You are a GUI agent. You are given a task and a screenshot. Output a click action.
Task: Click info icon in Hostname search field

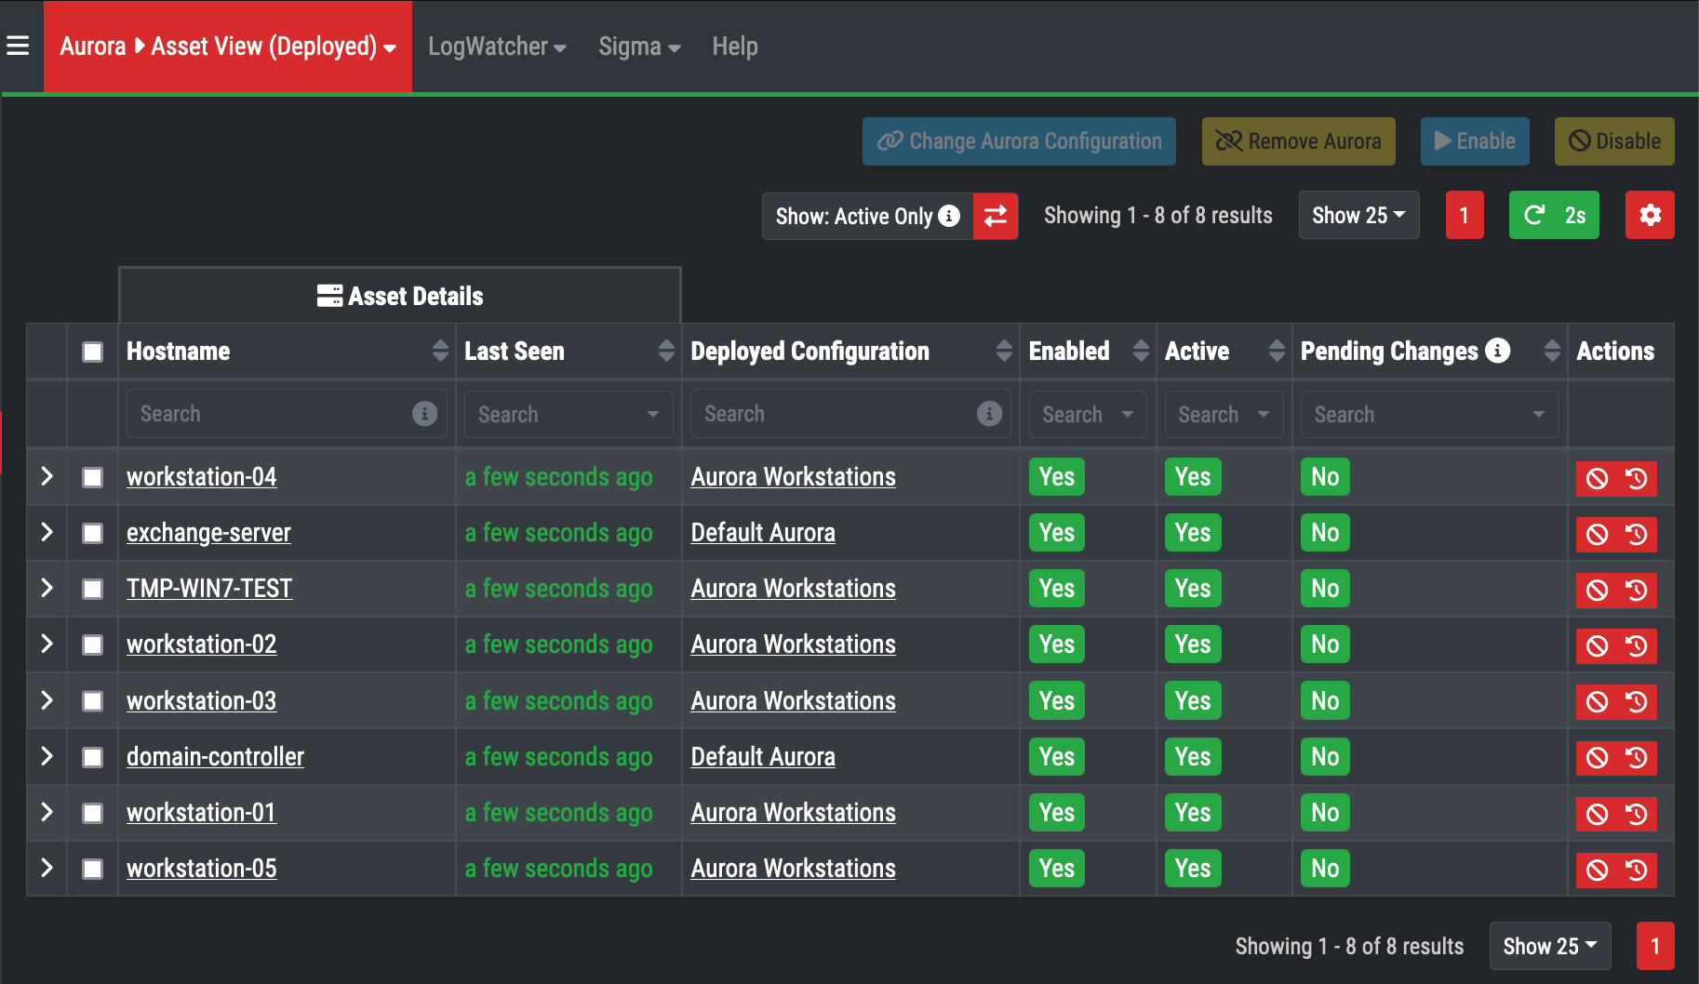pos(424,414)
